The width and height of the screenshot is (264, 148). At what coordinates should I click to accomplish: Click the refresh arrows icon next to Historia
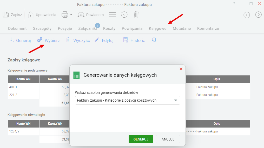pyautogui.click(x=154, y=40)
